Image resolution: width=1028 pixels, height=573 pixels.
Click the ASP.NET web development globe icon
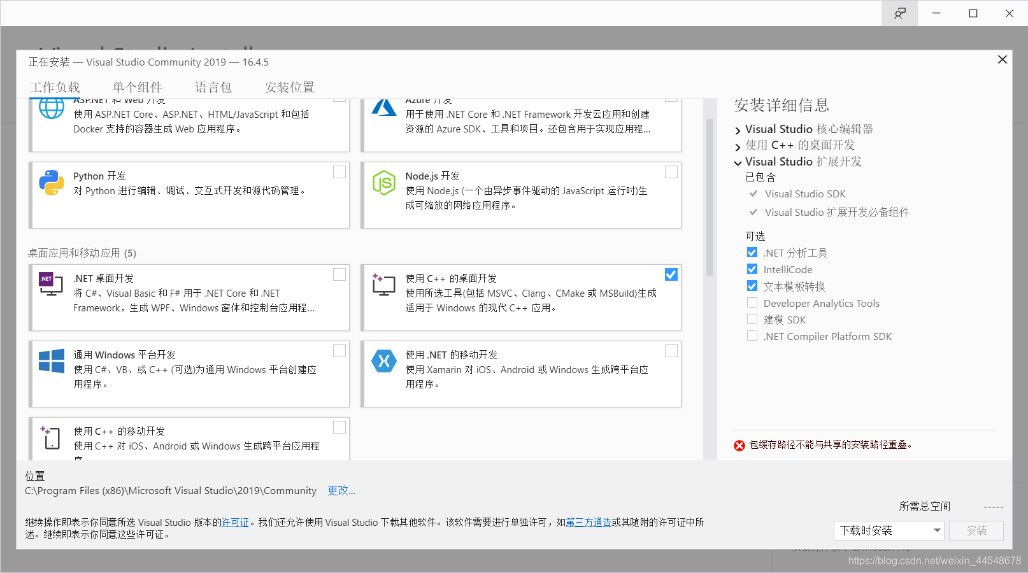(x=52, y=109)
